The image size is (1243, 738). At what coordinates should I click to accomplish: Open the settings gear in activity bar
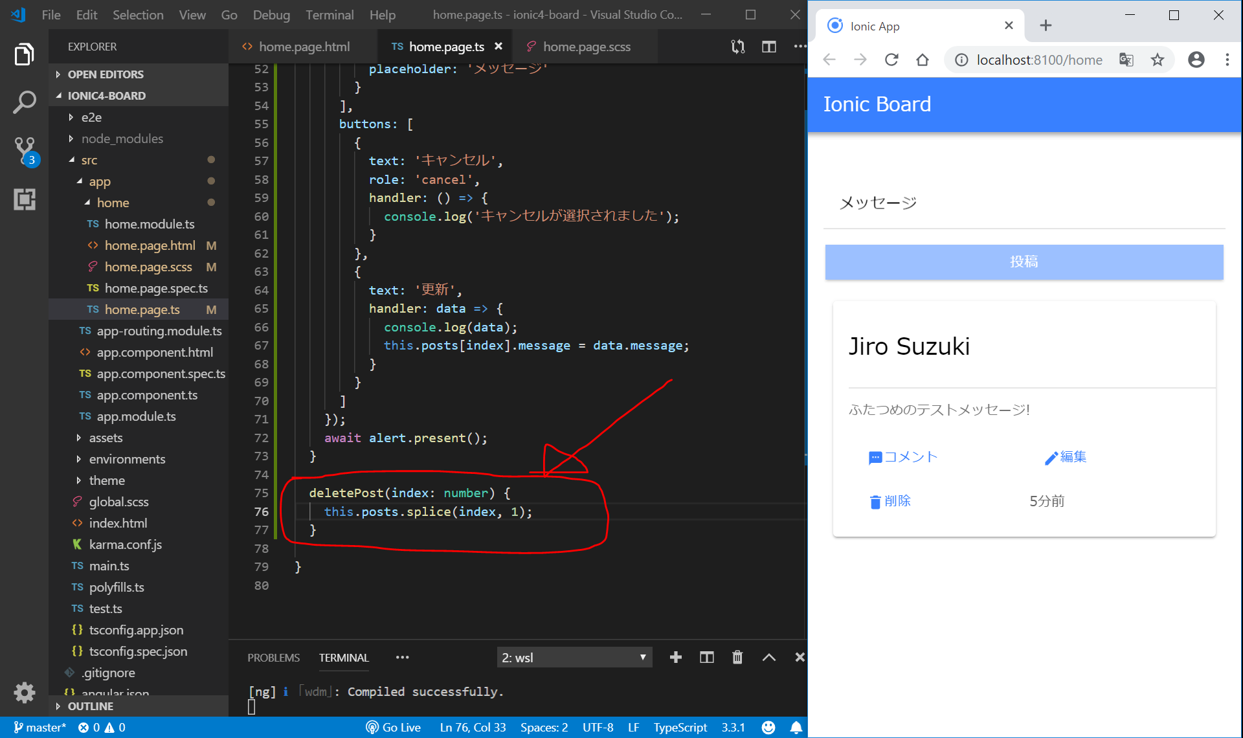coord(24,692)
